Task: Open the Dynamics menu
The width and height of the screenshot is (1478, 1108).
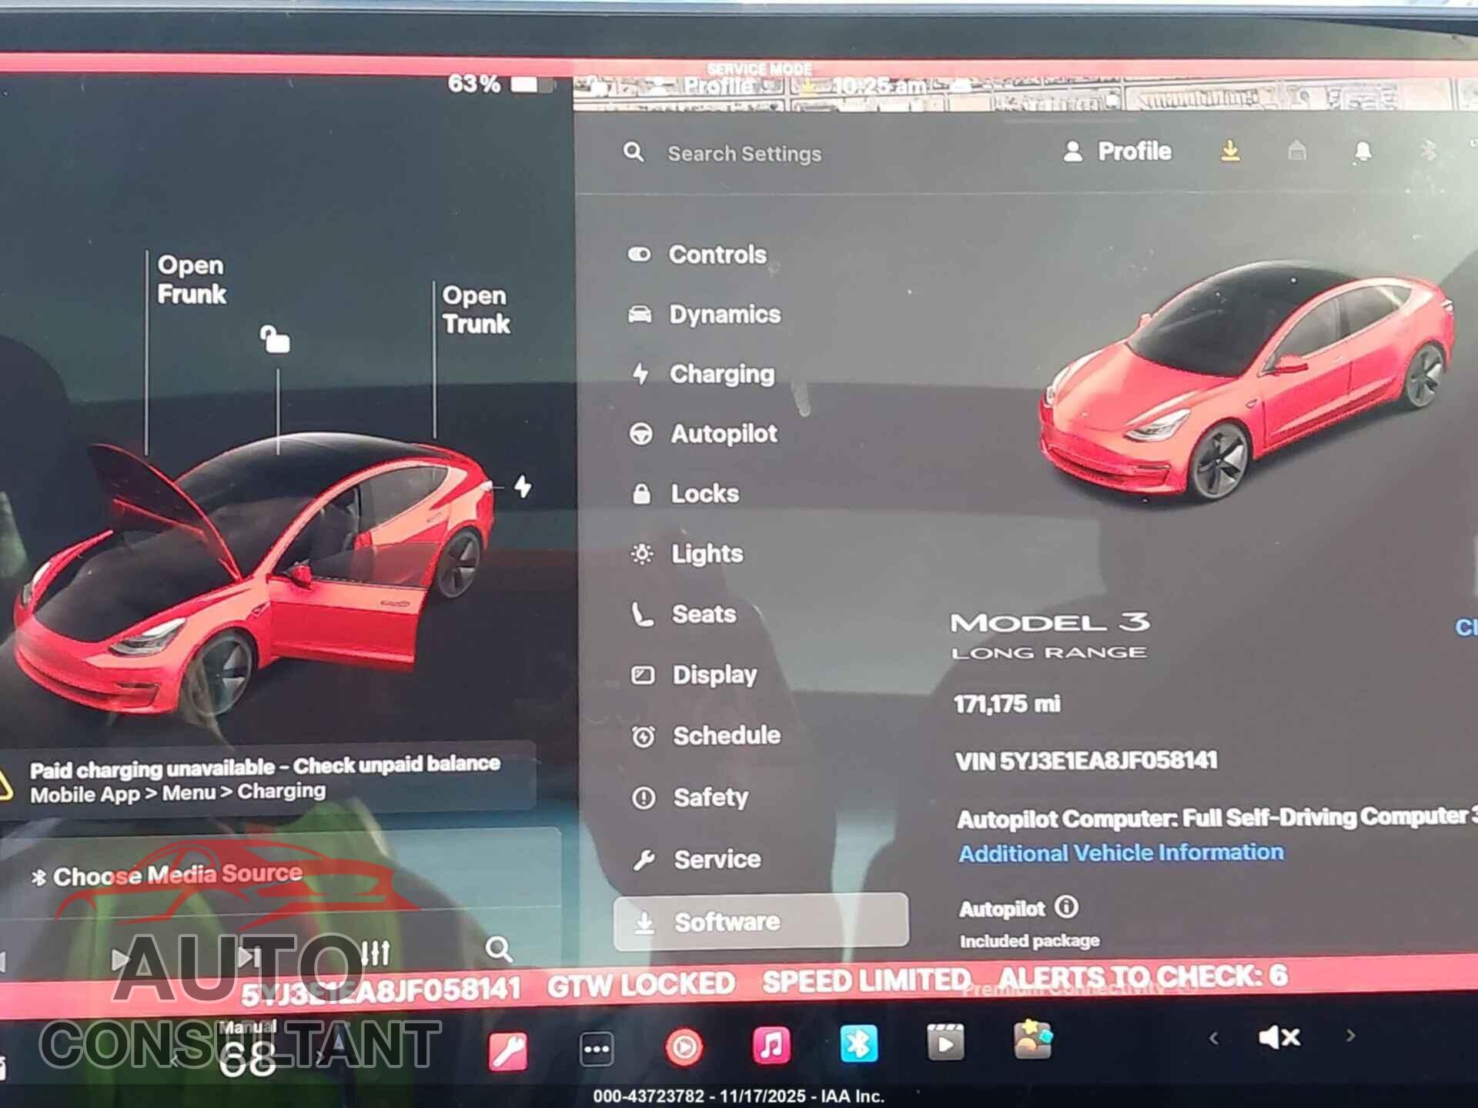Action: pos(704,314)
